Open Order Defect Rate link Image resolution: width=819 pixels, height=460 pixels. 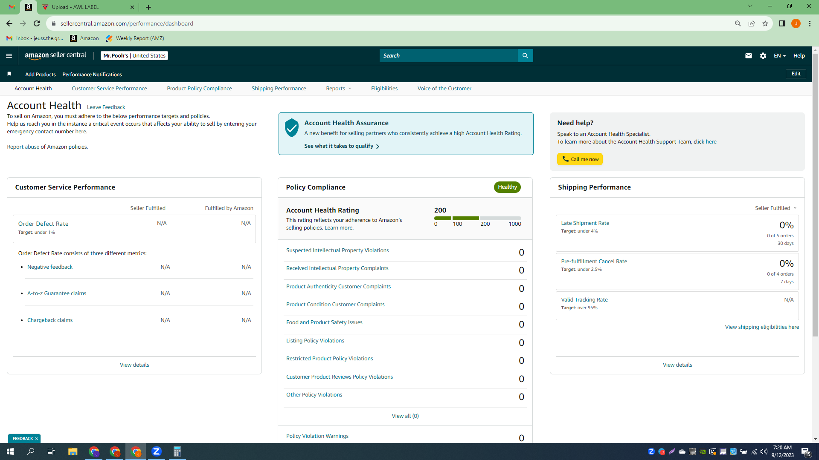click(43, 224)
